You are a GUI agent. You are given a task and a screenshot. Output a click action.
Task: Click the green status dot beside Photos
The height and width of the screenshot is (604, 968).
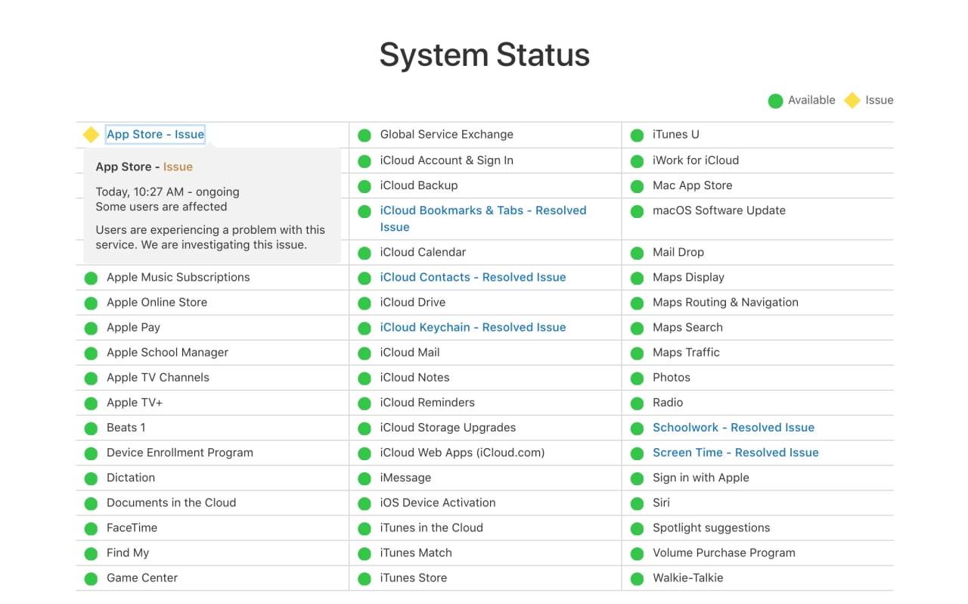coord(638,378)
